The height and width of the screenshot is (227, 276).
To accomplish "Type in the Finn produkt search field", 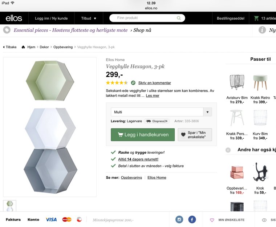I will 145,18.
